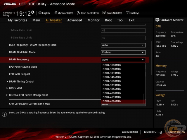The width and height of the screenshot is (187, 140).
Task: Click English language button
Action: tap(46, 13)
